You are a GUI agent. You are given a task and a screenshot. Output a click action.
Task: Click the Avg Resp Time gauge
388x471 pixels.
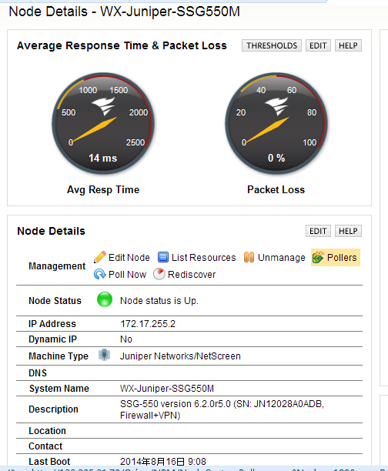tap(103, 123)
